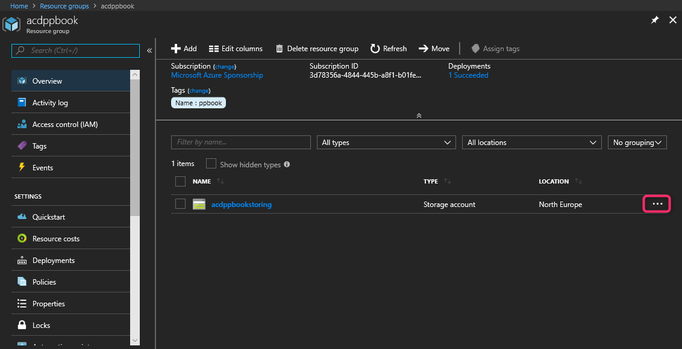Open Activity log in sidebar
The image size is (682, 349).
click(x=50, y=103)
